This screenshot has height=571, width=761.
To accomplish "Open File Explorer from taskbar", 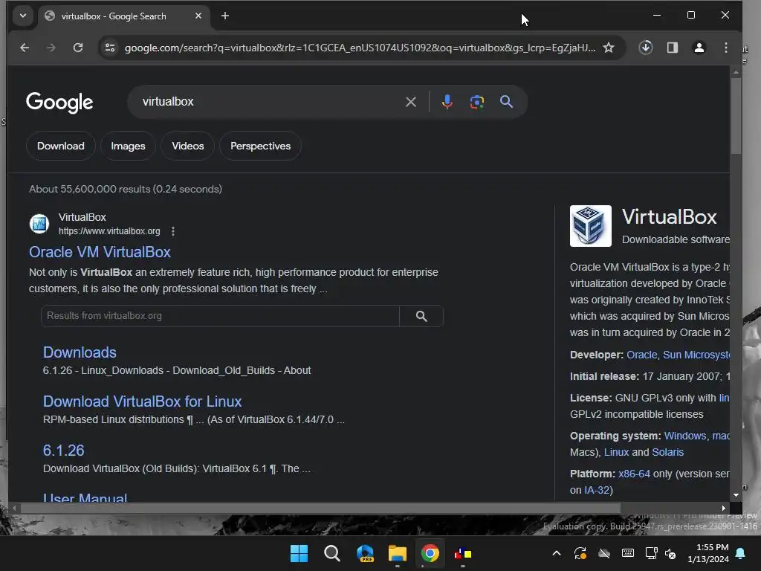I will 397,553.
